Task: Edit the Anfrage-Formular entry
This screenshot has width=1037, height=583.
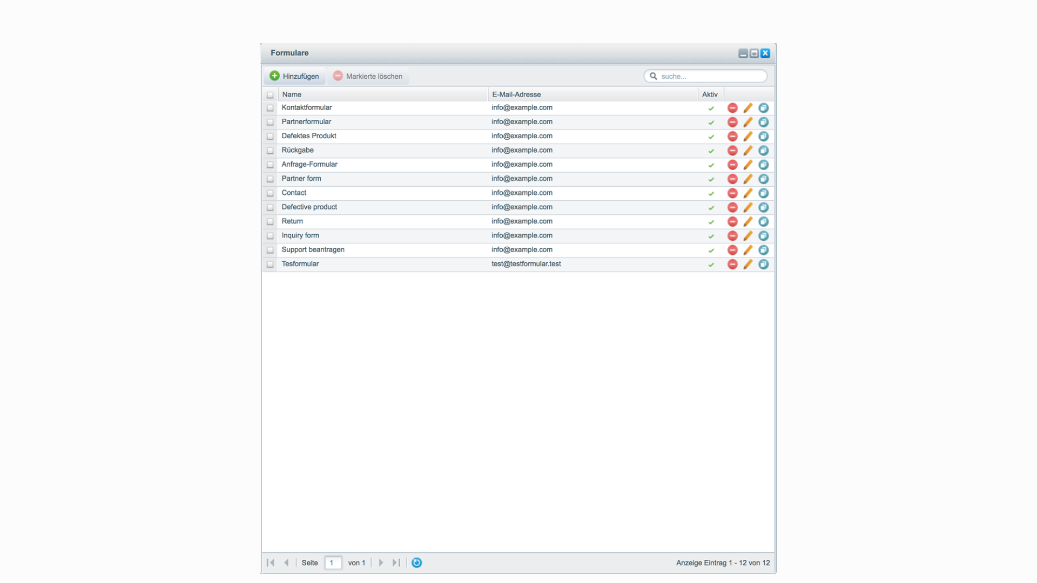Action: [748, 165]
